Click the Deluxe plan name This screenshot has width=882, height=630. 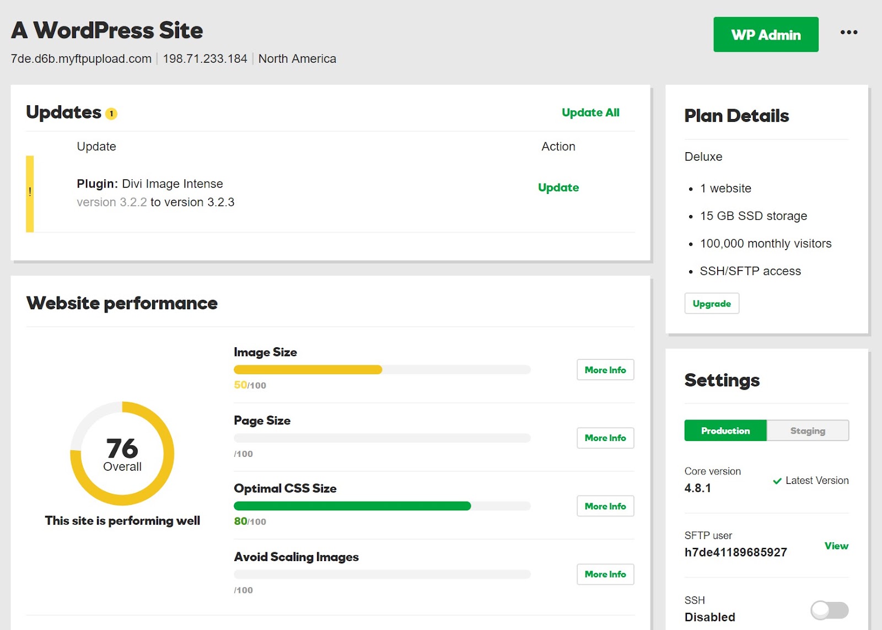click(x=703, y=157)
